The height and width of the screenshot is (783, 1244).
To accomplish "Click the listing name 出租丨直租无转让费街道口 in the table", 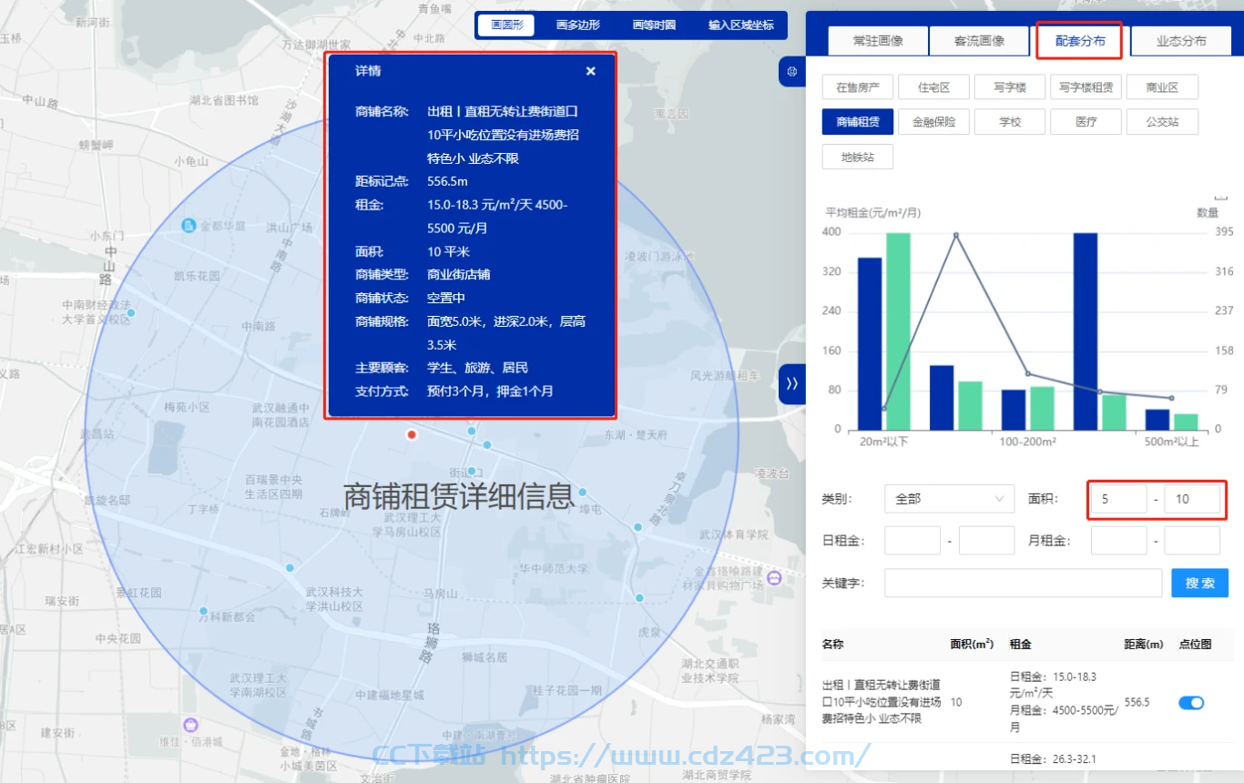I will pos(882,701).
